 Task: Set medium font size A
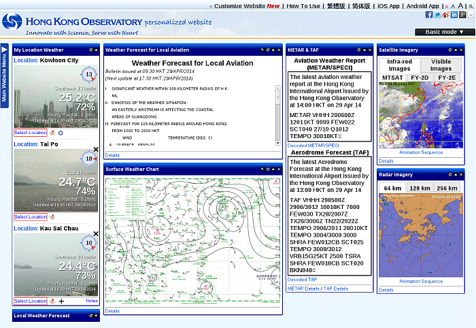(x=453, y=6)
